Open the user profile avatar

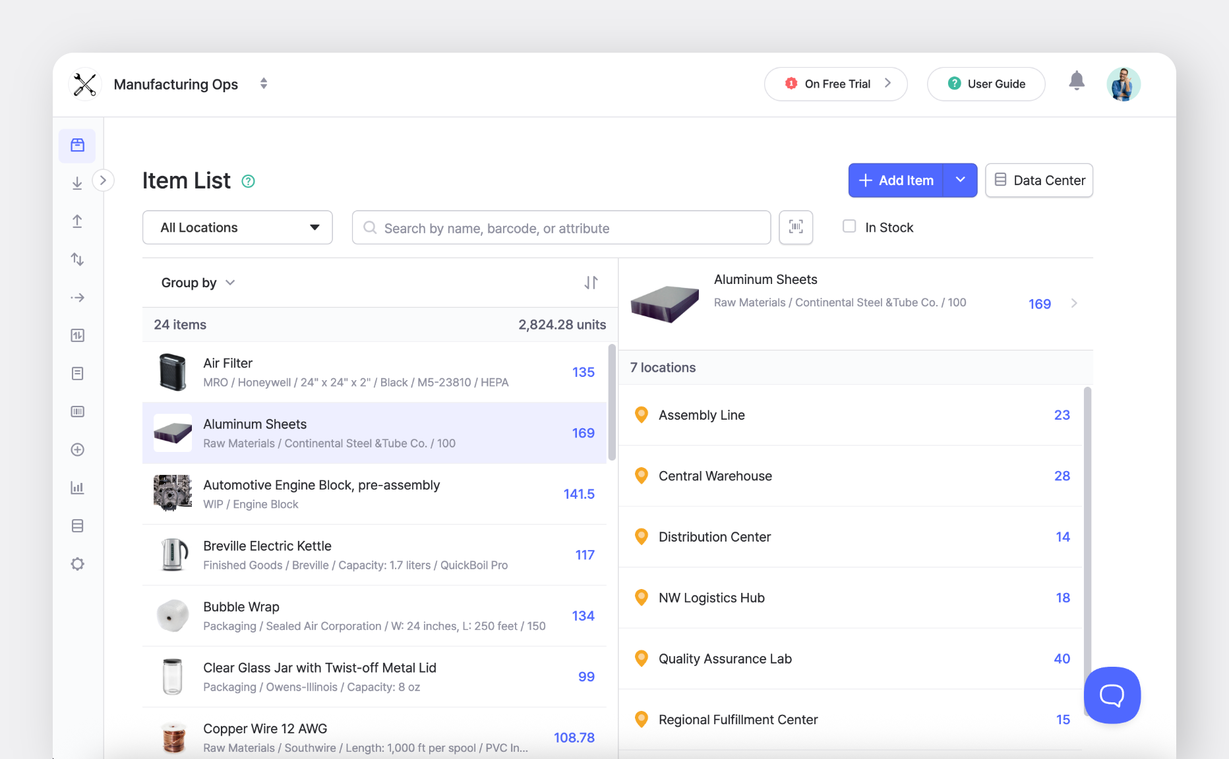(1124, 84)
